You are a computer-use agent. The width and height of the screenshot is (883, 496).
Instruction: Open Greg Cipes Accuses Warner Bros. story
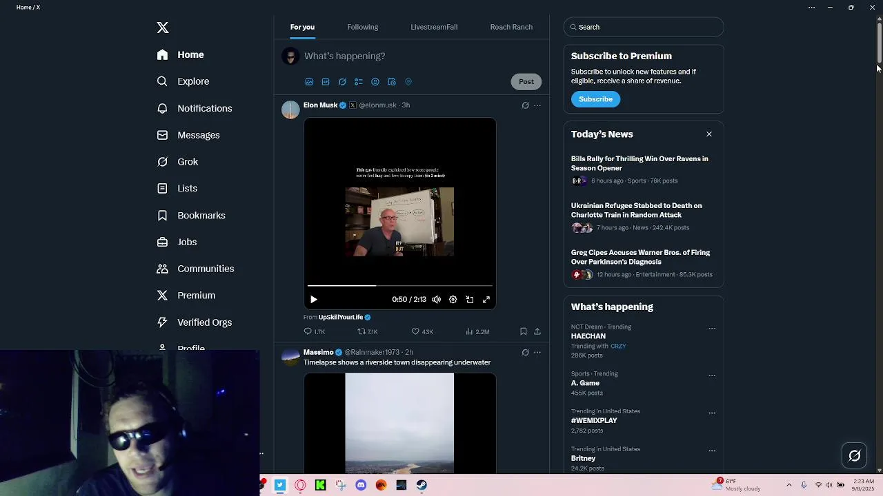pyautogui.click(x=644, y=263)
